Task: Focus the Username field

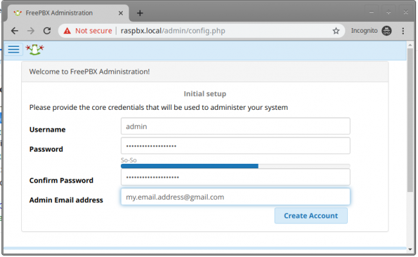Action: (x=235, y=126)
